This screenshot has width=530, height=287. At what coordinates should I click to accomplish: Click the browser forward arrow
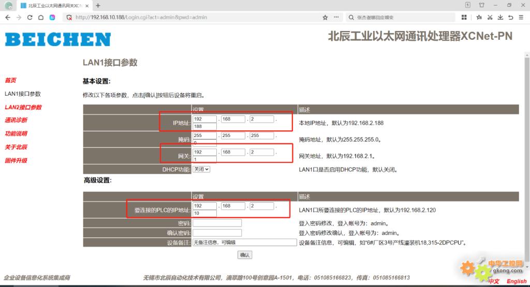(19, 17)
